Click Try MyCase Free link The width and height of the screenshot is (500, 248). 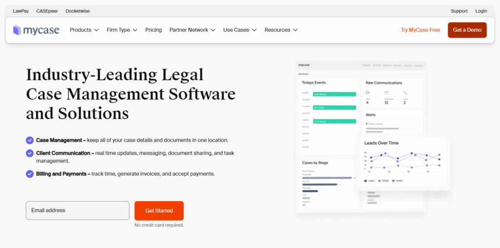pos(420,30)
